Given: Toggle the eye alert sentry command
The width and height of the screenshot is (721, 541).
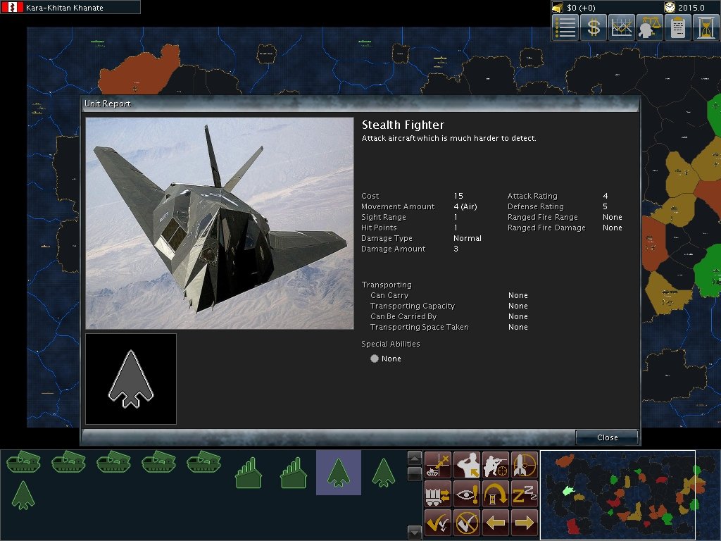Looking at the screenshot, I should tap(467, 494).
